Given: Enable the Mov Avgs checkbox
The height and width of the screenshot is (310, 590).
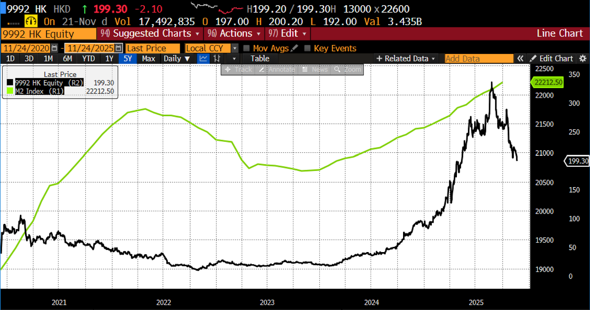Looking at the screenshot, I should pyautogui.click(x=247, y=48).
